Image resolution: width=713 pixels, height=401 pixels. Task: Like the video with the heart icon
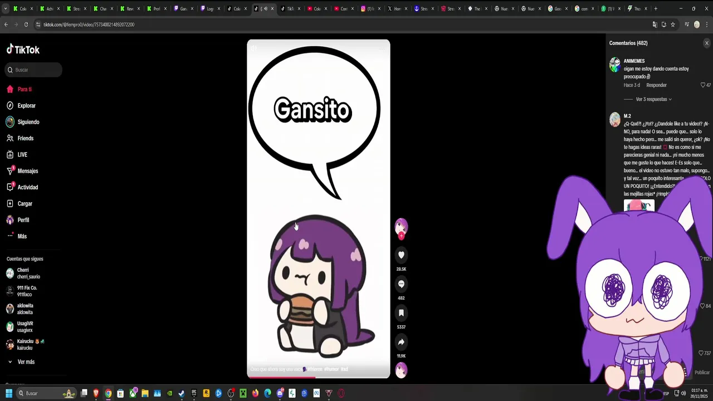pos(401,255)
